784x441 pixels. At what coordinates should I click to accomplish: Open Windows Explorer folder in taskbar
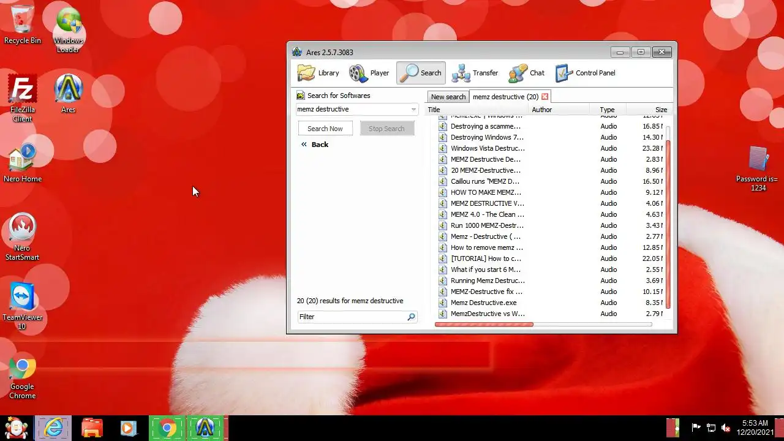click(x=92, y=428)
